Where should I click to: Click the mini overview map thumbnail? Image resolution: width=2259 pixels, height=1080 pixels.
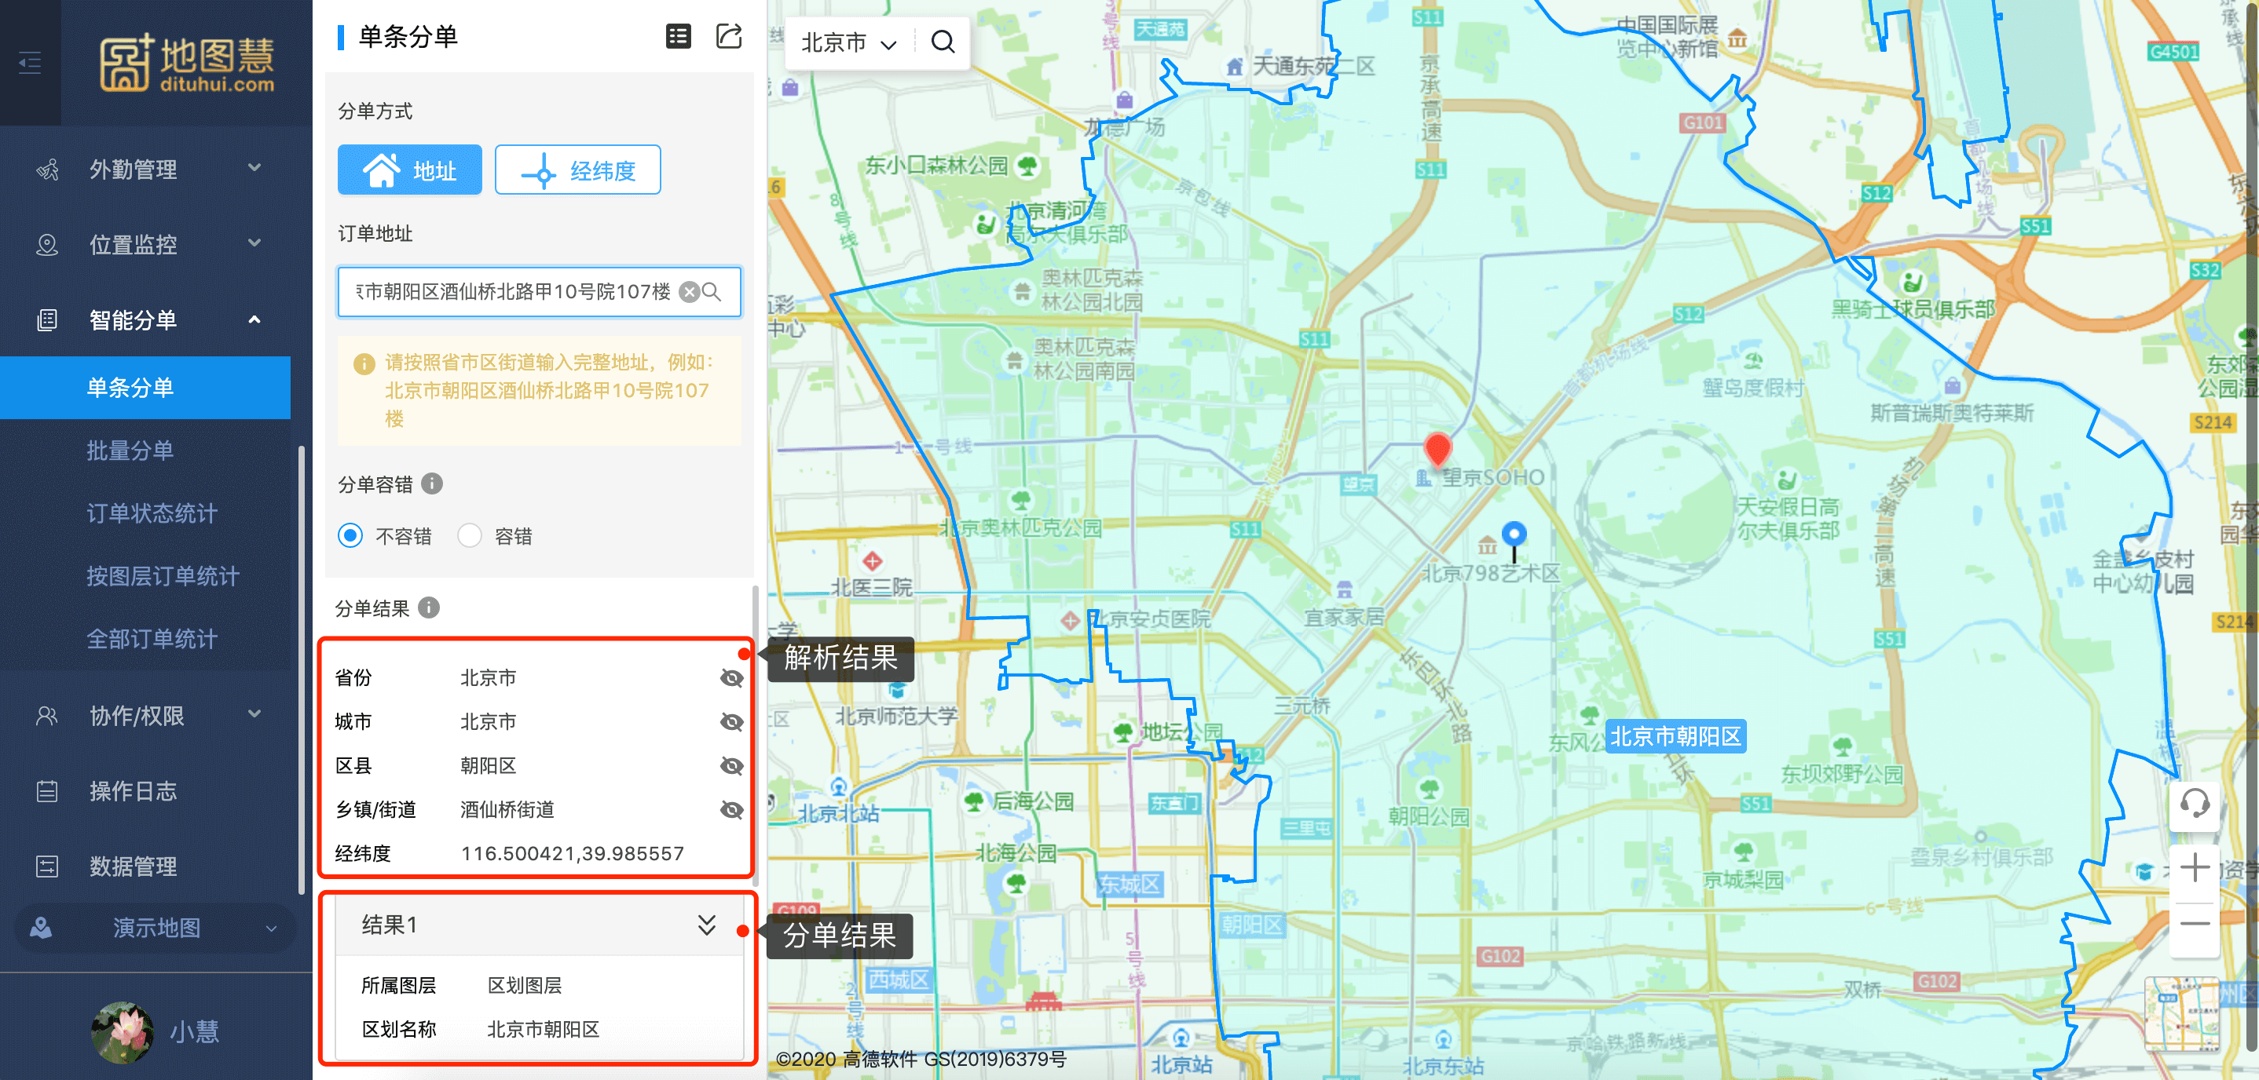[2182, 1015]
